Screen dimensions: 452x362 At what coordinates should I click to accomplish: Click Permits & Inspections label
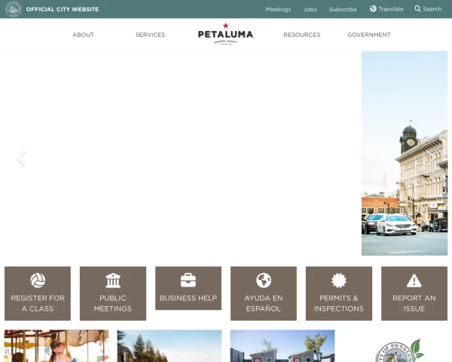pos(339,303)
